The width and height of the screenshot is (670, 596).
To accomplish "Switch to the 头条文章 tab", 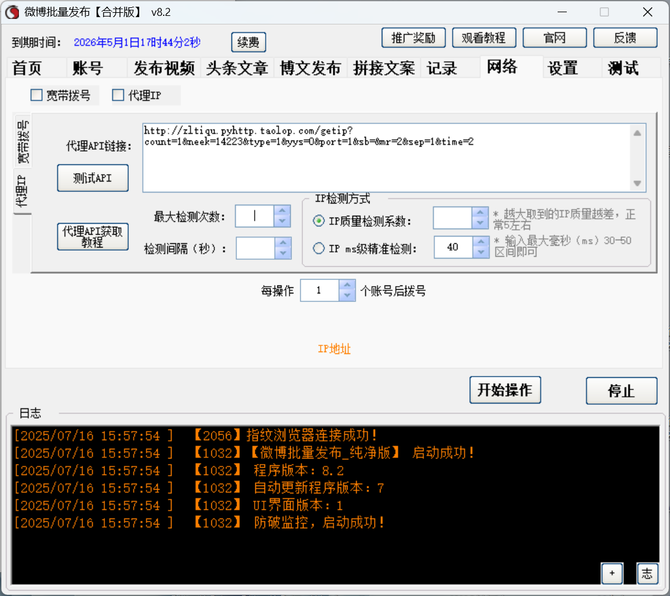I will tap(237, 68).
